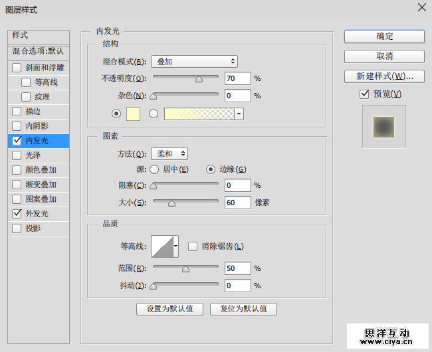
Task: Close the Layer Style dialog
Action: coord(421,8)
